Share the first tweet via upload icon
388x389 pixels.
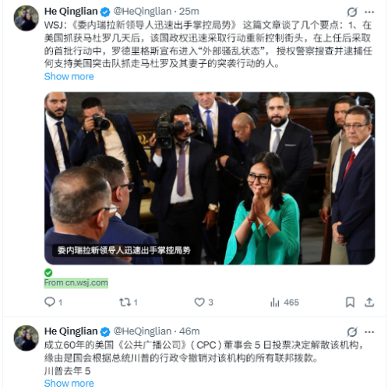pyautogui.click(x=369, y=302)
